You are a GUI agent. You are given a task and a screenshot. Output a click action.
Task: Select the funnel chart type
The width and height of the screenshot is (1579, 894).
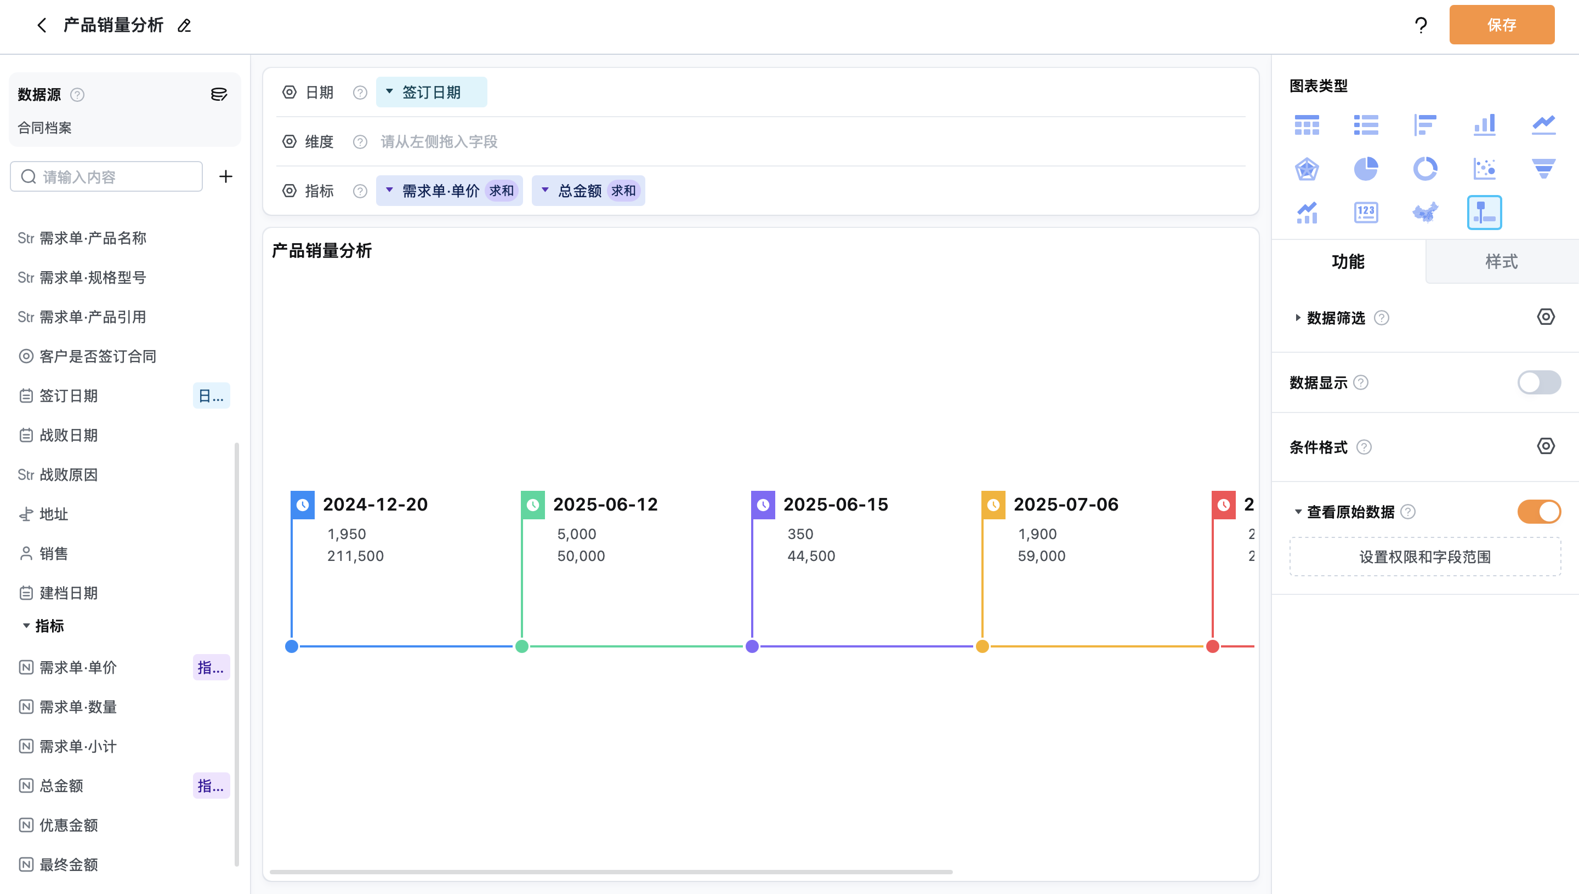coord(1543,169)
